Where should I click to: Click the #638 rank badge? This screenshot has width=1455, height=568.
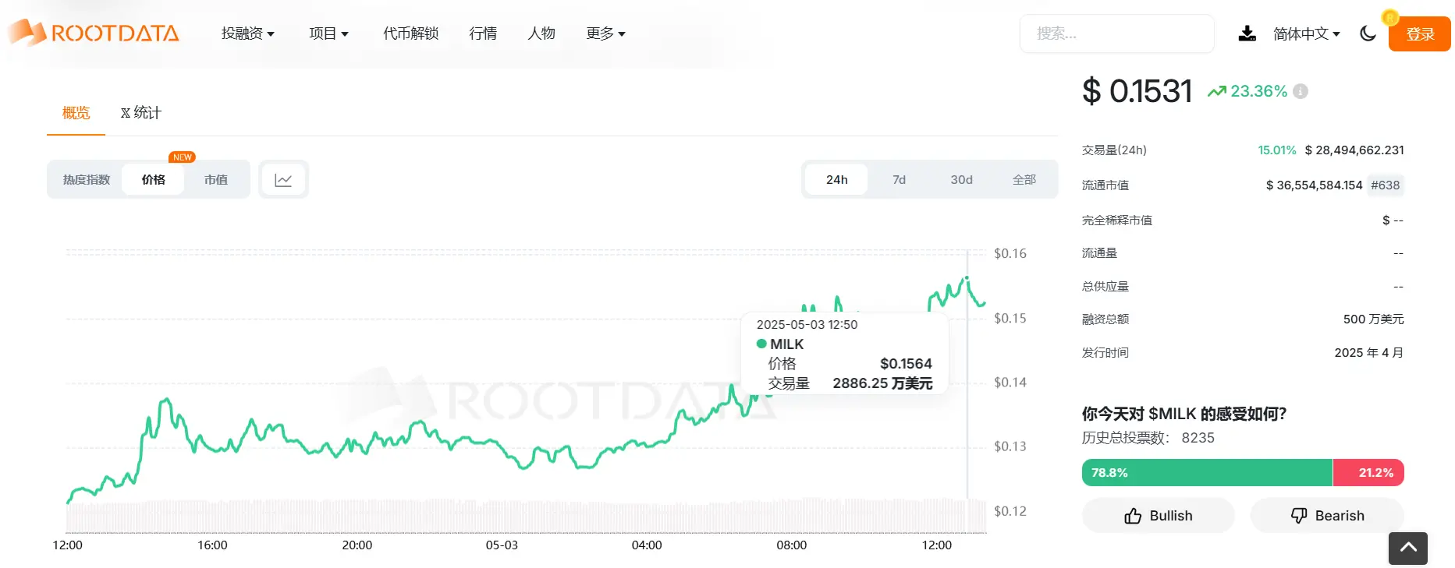(x=1386, y=185)
